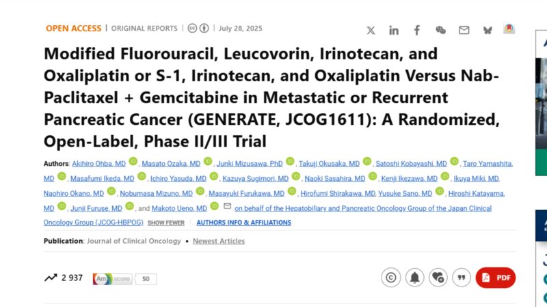Open Altmetric score badge
The width and height of the screenshot is (547, 307).
pos(124,279)
